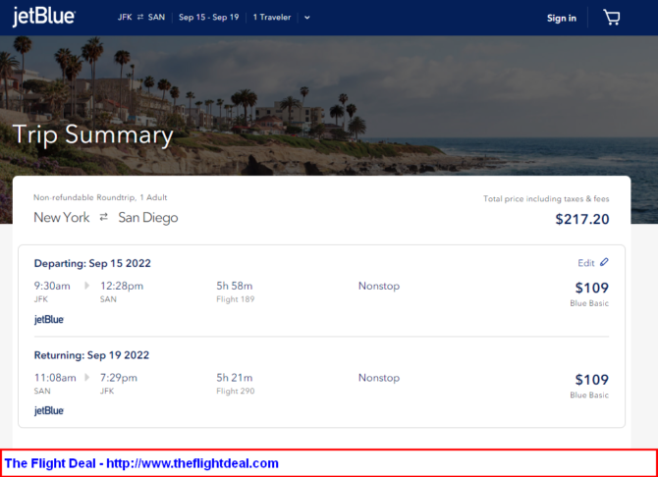Click the 11:08am return departure time
Viewport: 658px width, 477px height.
(x=55, y=378)
